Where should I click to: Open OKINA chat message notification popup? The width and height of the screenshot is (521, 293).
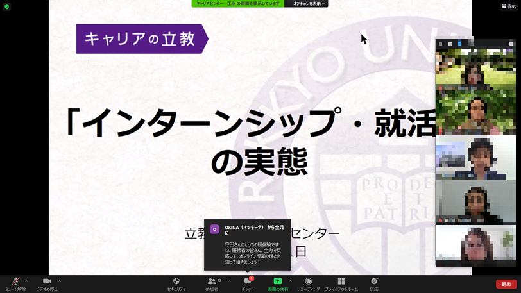pyautogui.click(x=248, y=244)
